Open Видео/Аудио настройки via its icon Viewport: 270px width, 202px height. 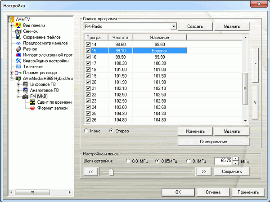tap(18, 61)
